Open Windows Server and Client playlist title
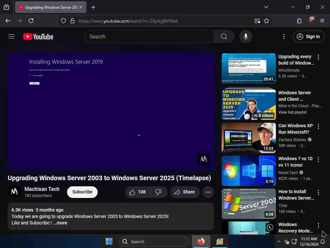 tap(295, 96)
